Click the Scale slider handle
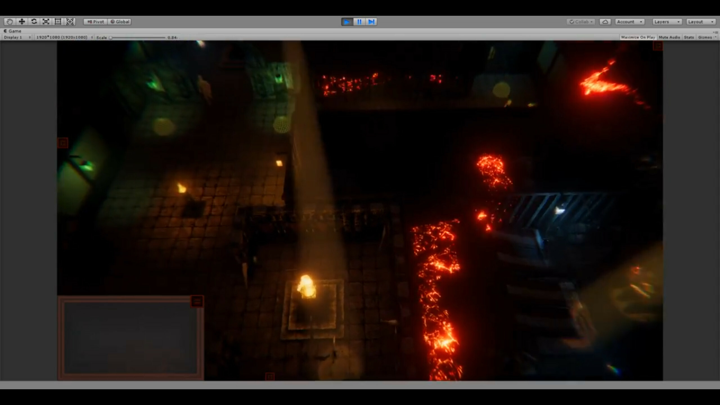720x405 pixels. tap(111, 38)
